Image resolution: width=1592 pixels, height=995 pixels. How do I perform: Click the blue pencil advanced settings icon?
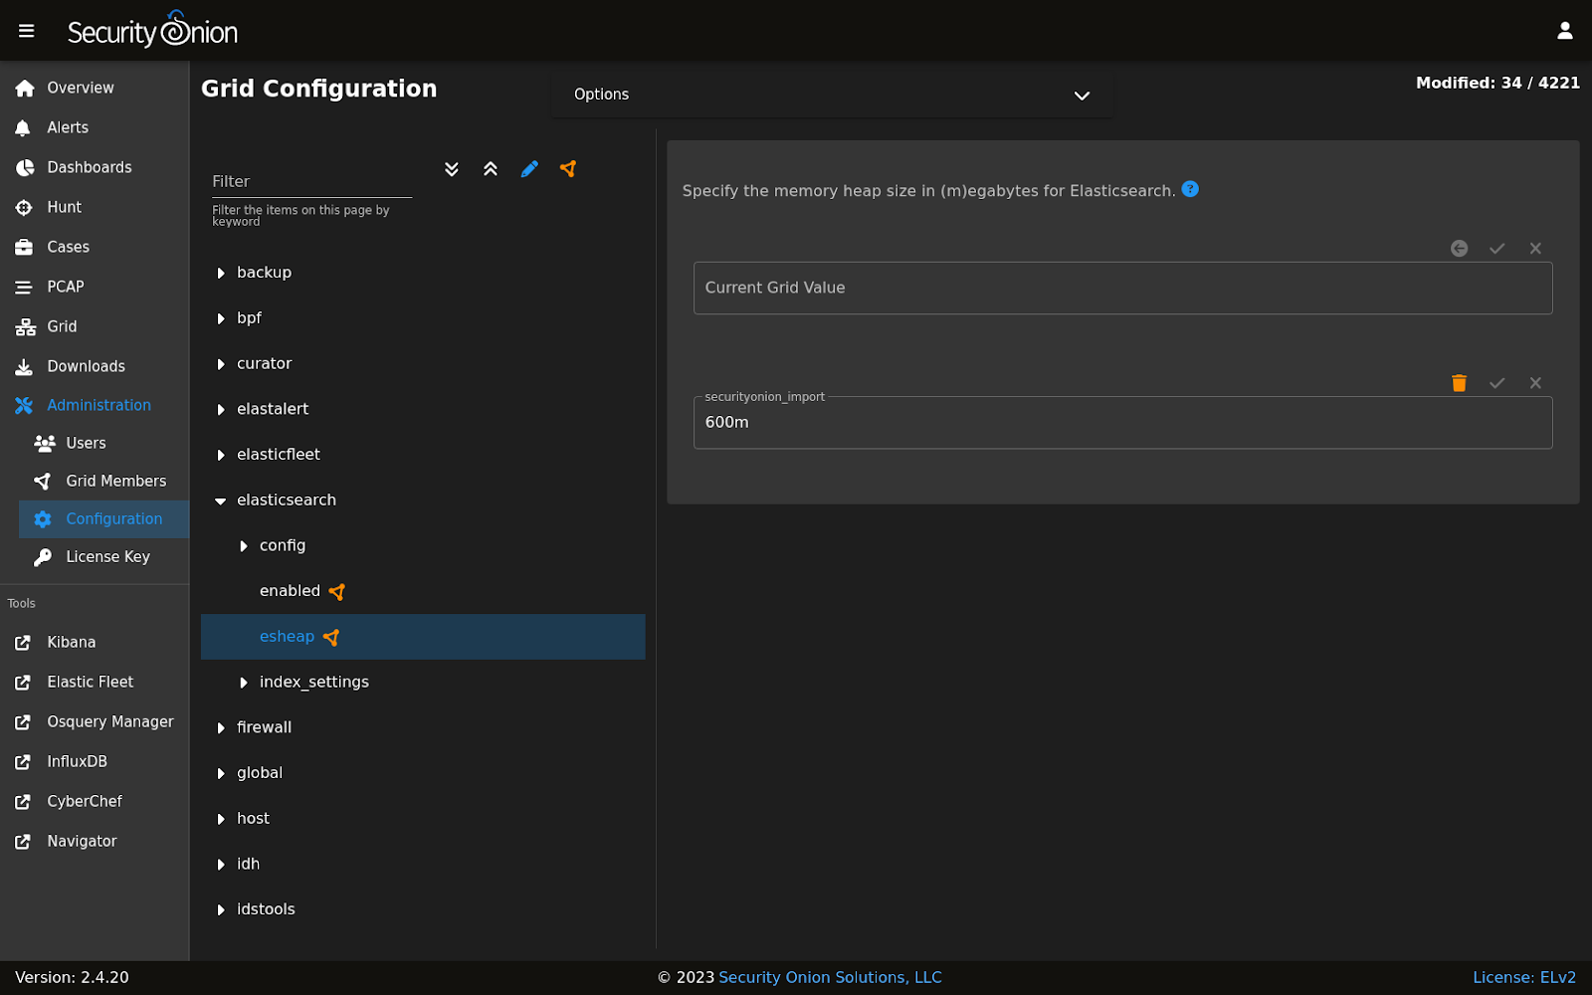tap(529, 169)
